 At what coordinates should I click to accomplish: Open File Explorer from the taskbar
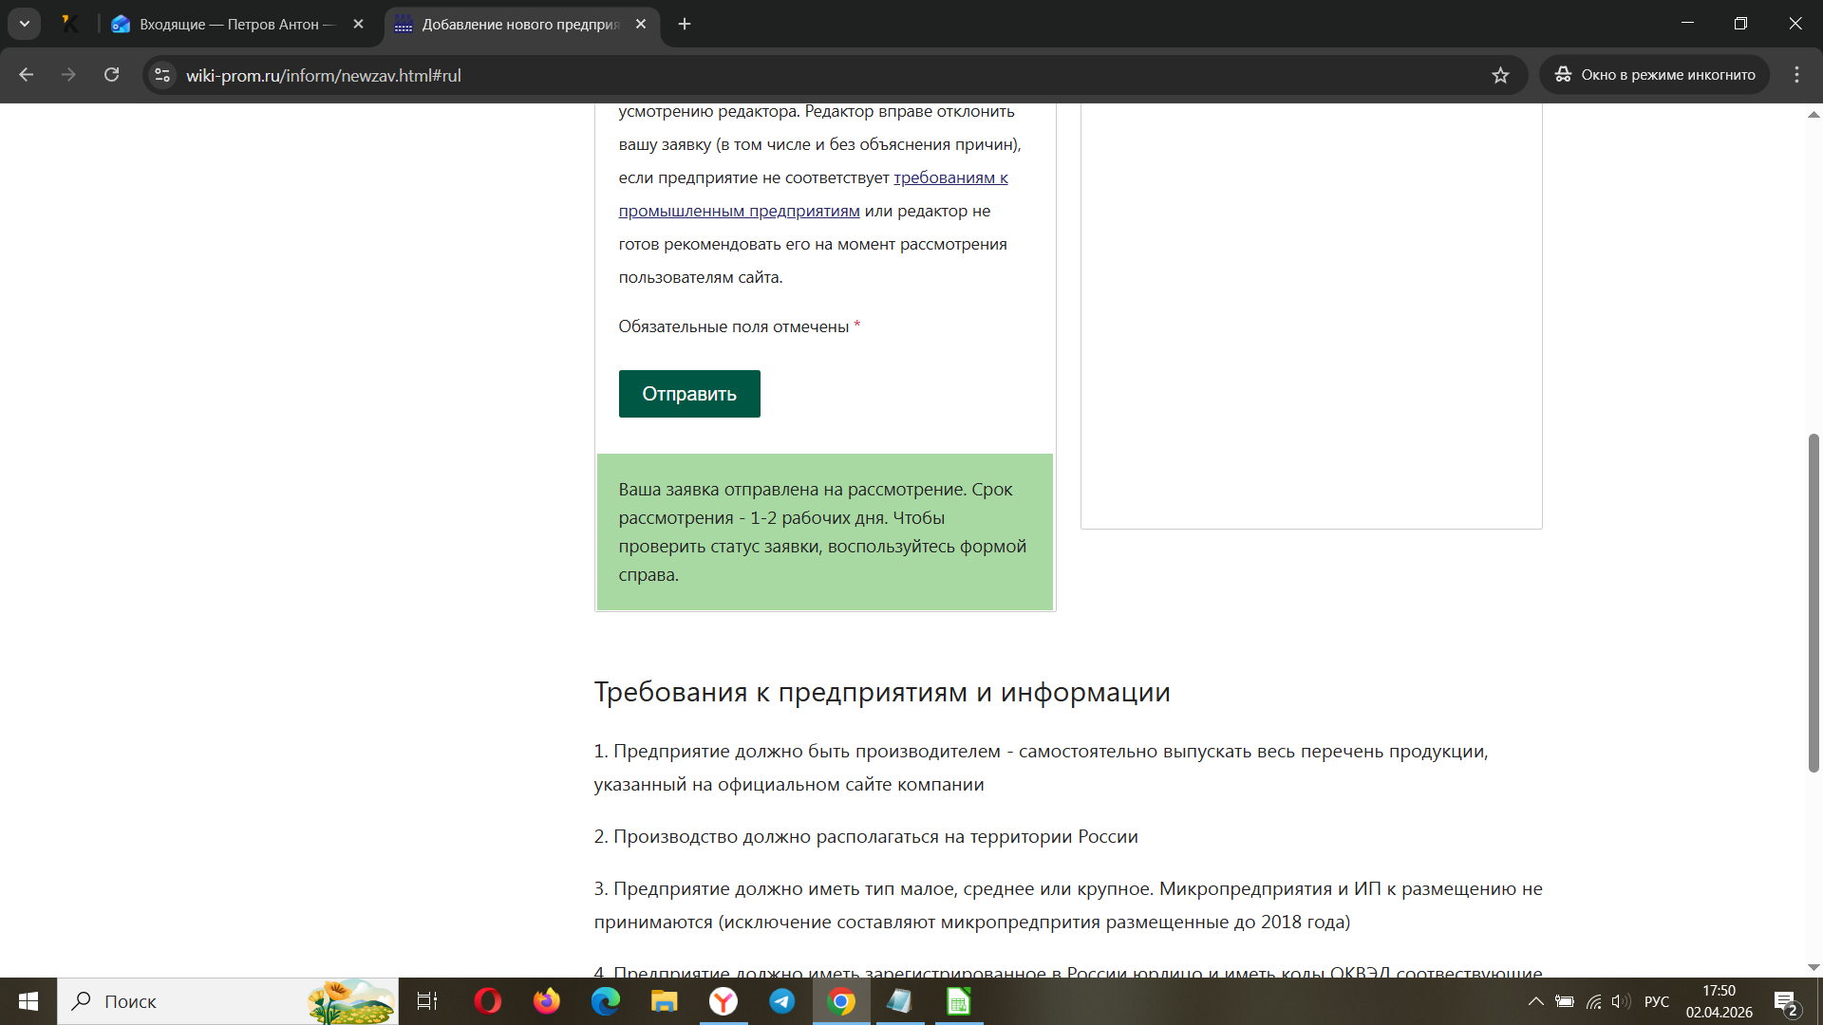665,1001
